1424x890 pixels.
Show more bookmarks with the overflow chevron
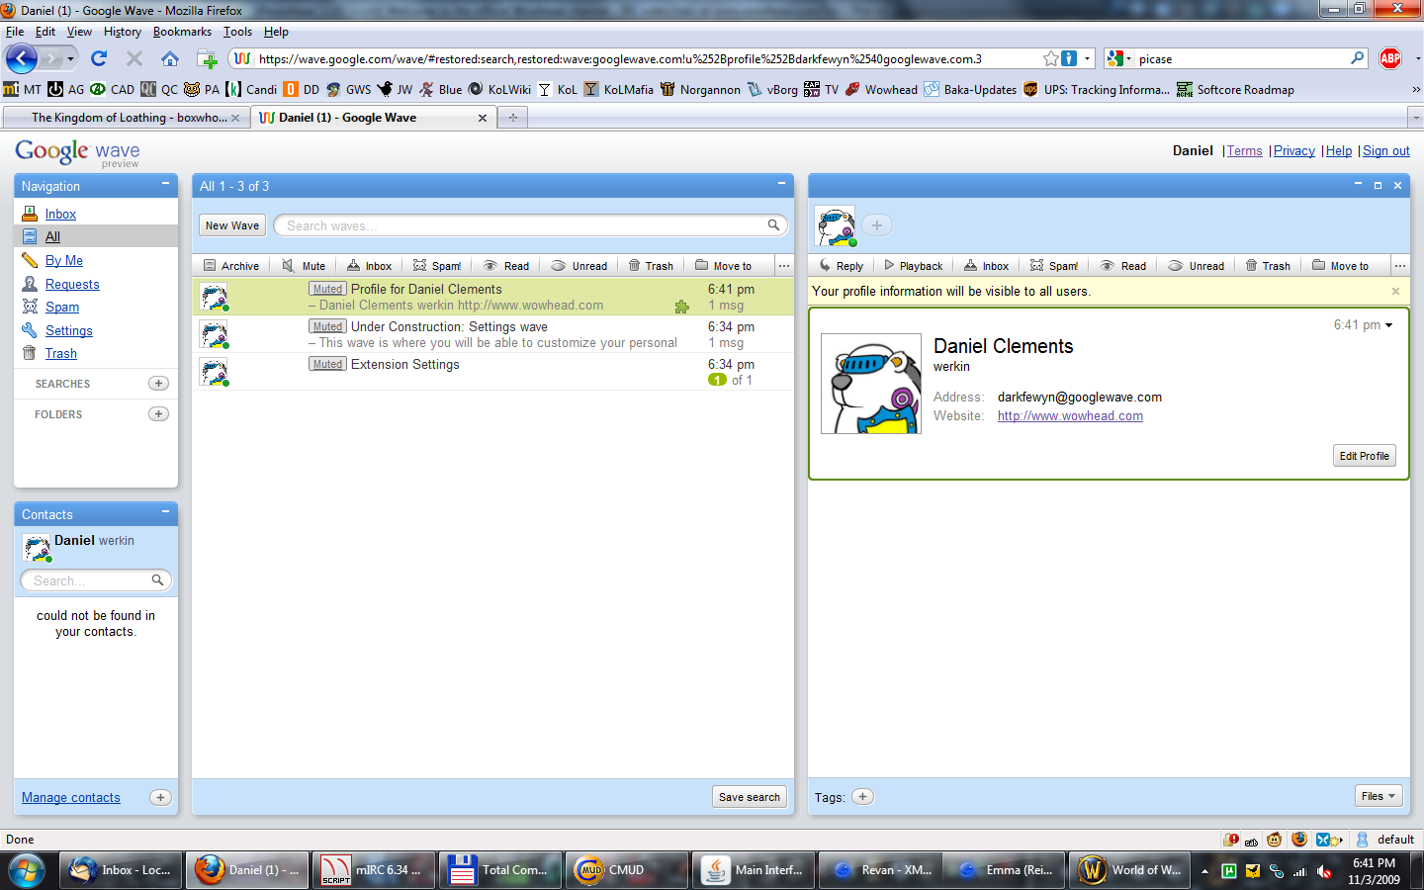[1415, 89]
